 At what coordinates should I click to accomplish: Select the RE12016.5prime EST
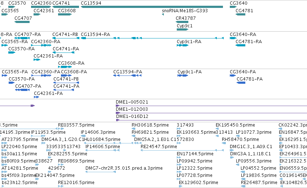click(x=61, y=187)
